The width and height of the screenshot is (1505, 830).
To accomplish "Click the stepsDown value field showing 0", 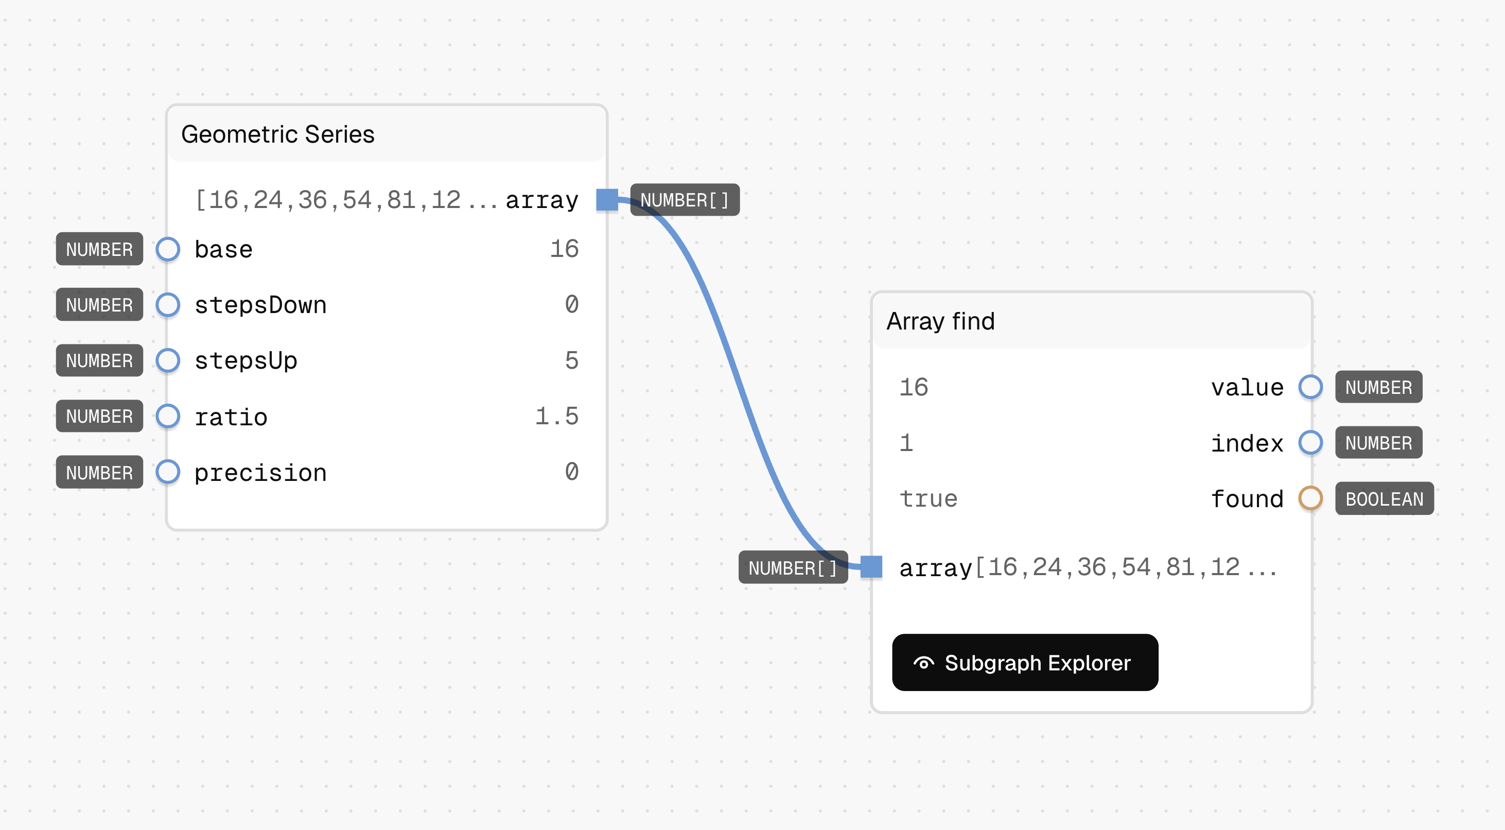I will [571, 304].
